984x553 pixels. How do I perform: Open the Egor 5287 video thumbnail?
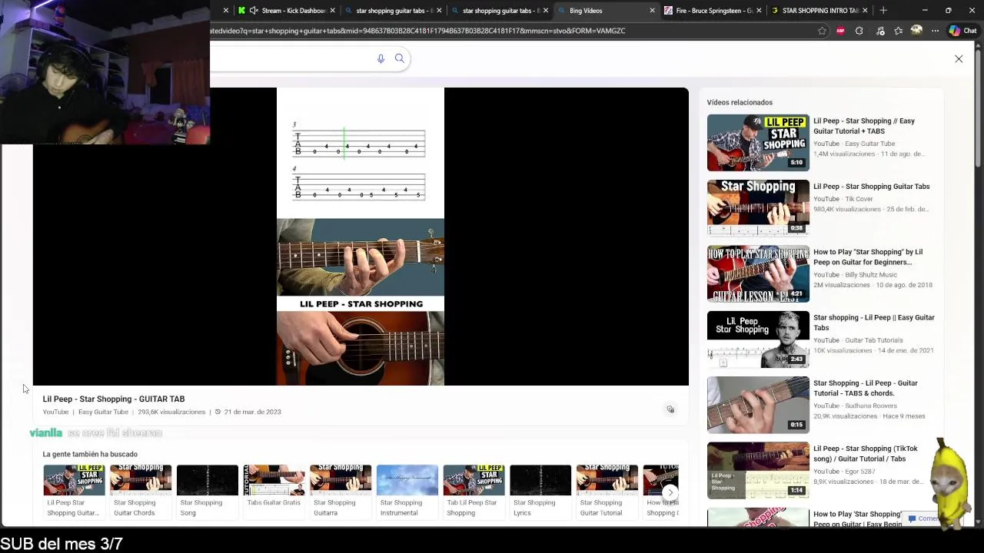(x=758, y=470)
